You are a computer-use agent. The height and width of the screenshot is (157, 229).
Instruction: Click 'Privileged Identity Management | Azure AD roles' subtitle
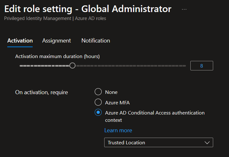(x=55, y=18)
